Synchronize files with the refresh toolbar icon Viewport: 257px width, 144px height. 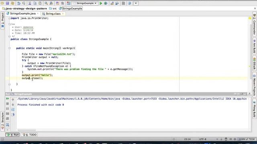click(12, 3)
